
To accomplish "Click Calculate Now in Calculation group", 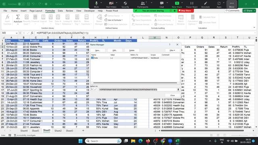I will pos(207,17).
